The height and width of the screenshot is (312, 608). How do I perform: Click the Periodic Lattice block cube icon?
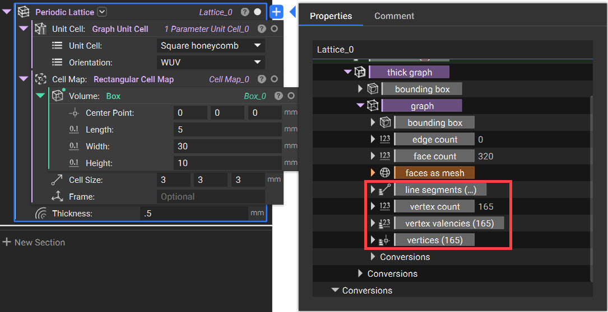tap(24, 12)
